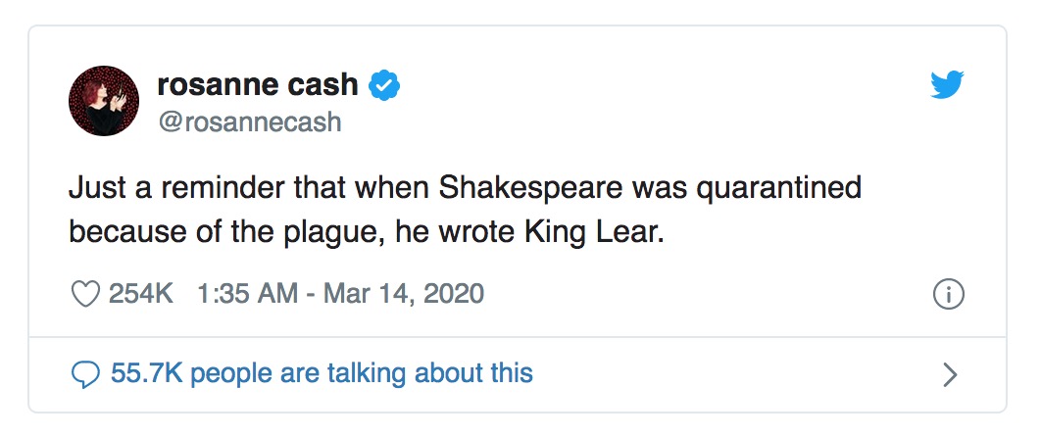This screenshot has height=437, width=1041.
Task: Click the word "talking" in the conversation row
Action: (372, 373)
